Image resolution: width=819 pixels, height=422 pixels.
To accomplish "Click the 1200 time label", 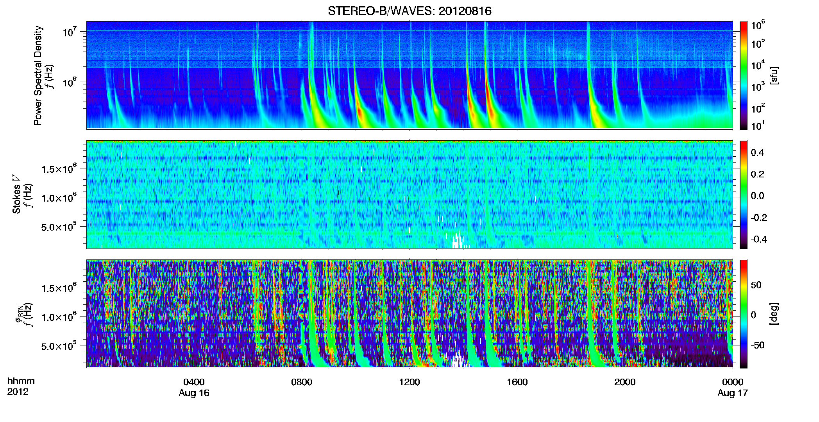I will [409, 382].
